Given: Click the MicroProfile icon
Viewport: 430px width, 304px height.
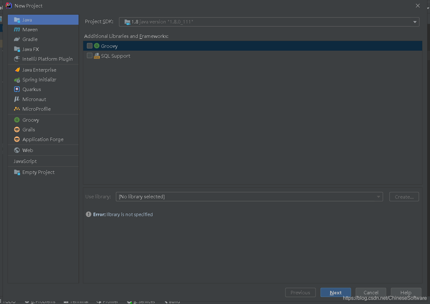Looking at the screenshot, I should pos(17,109).
